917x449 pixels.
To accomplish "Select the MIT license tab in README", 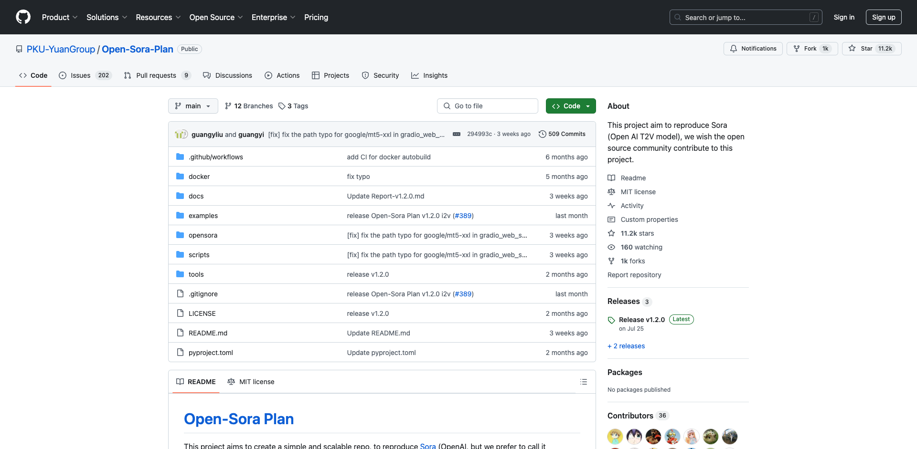I will pyautogui.click(x=251, y=382).
